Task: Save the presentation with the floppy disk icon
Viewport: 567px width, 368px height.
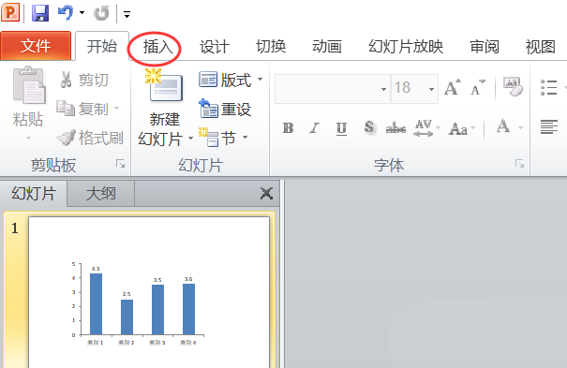Action: [39, 13]
